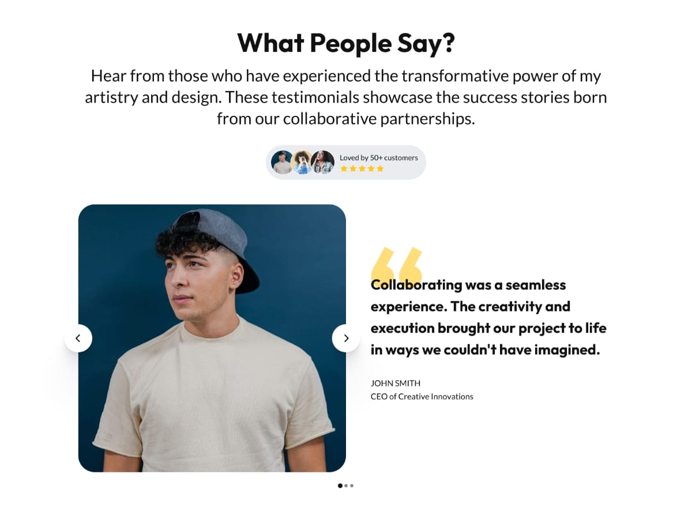692x519 pixels.
Task: Select the third carousel pagination dot
Action: coord(352,486)
